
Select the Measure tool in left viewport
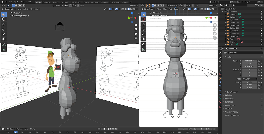pyautogui.click(x=4, y=49)
